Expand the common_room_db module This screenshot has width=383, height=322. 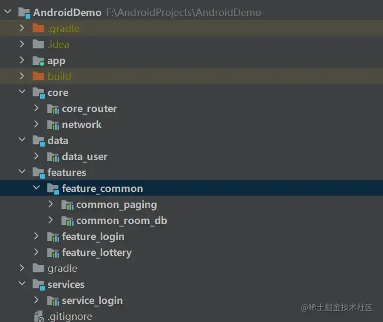(51, 220)
